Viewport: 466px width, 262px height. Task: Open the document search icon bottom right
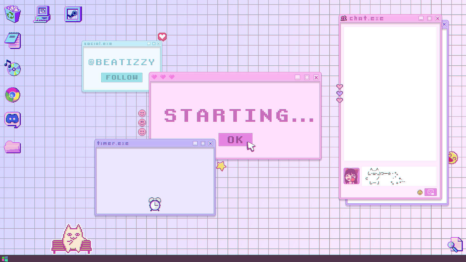click(x=455, y=245)
